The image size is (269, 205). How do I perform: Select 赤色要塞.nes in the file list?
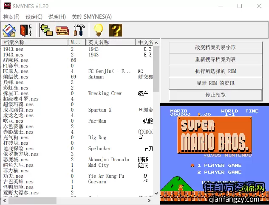18,126
